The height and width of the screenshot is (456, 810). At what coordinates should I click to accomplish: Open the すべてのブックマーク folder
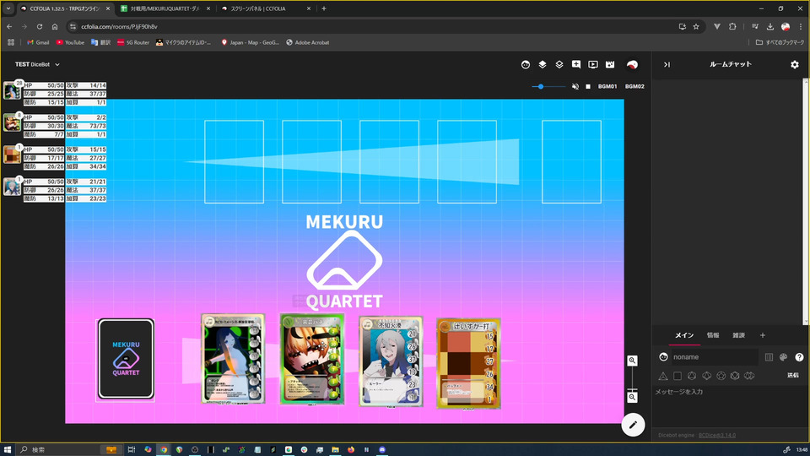[780, 42]
